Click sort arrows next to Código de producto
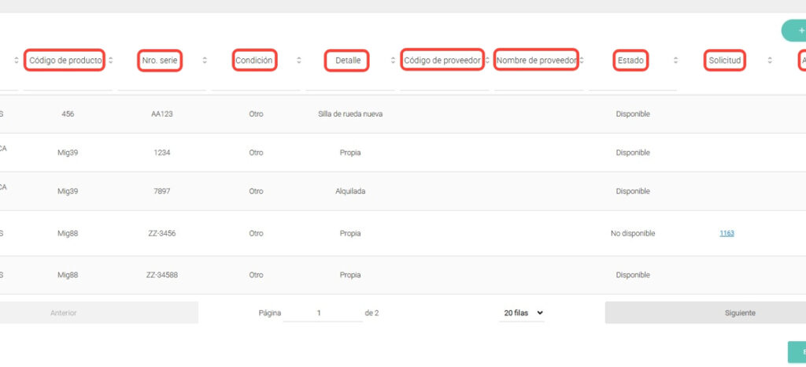This screenshot has height=367, width=806. pos(110,61)
